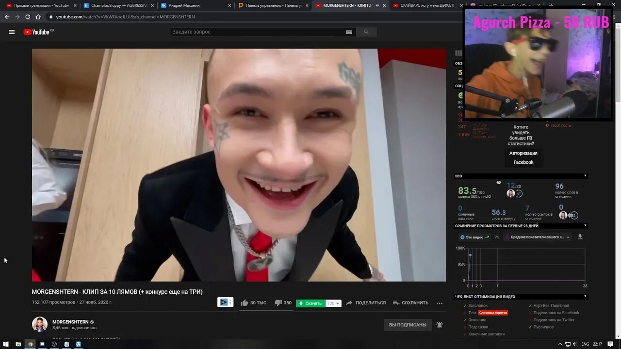Click 'ВЫ ПОДПИСАНЫ' subscription button
621x349 pixels.
[408, 325]
